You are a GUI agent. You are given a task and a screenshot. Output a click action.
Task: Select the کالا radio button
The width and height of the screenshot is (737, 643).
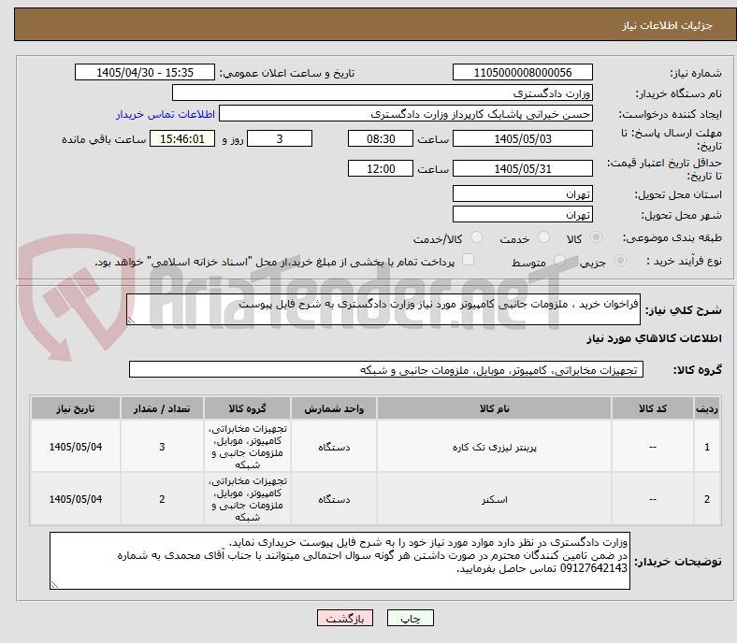click(x=596, y=237)
